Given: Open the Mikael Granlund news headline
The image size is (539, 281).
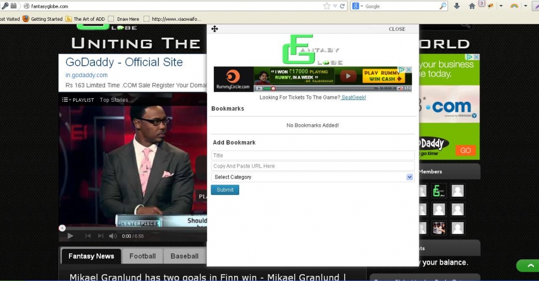Looking at the screenshot, I should (208, 277).
